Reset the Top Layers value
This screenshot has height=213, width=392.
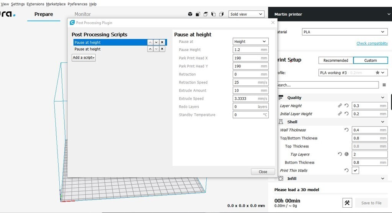pos(340,154)
